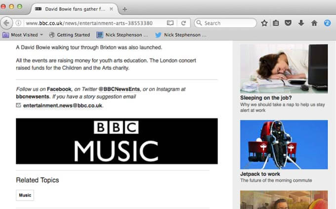336x209 pixels.
Task: Go to the home page icon
Action: 314,23
